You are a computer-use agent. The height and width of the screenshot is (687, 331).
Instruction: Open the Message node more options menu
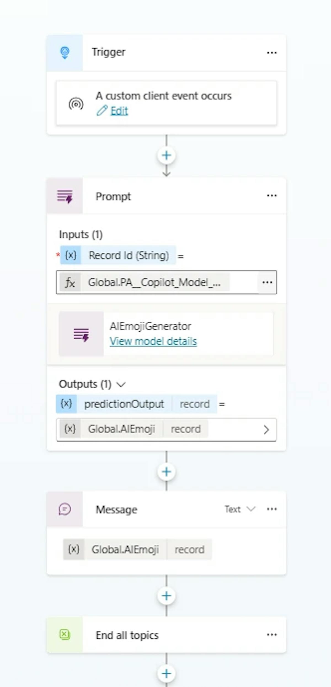272,509
